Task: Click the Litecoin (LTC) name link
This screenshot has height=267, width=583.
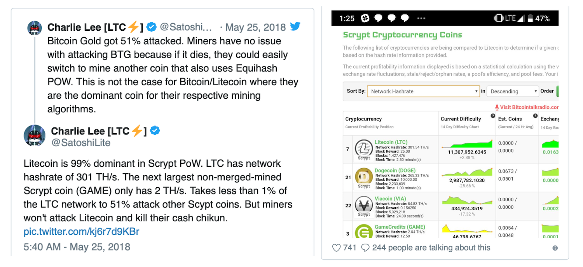Action: [x=391, y=142]
